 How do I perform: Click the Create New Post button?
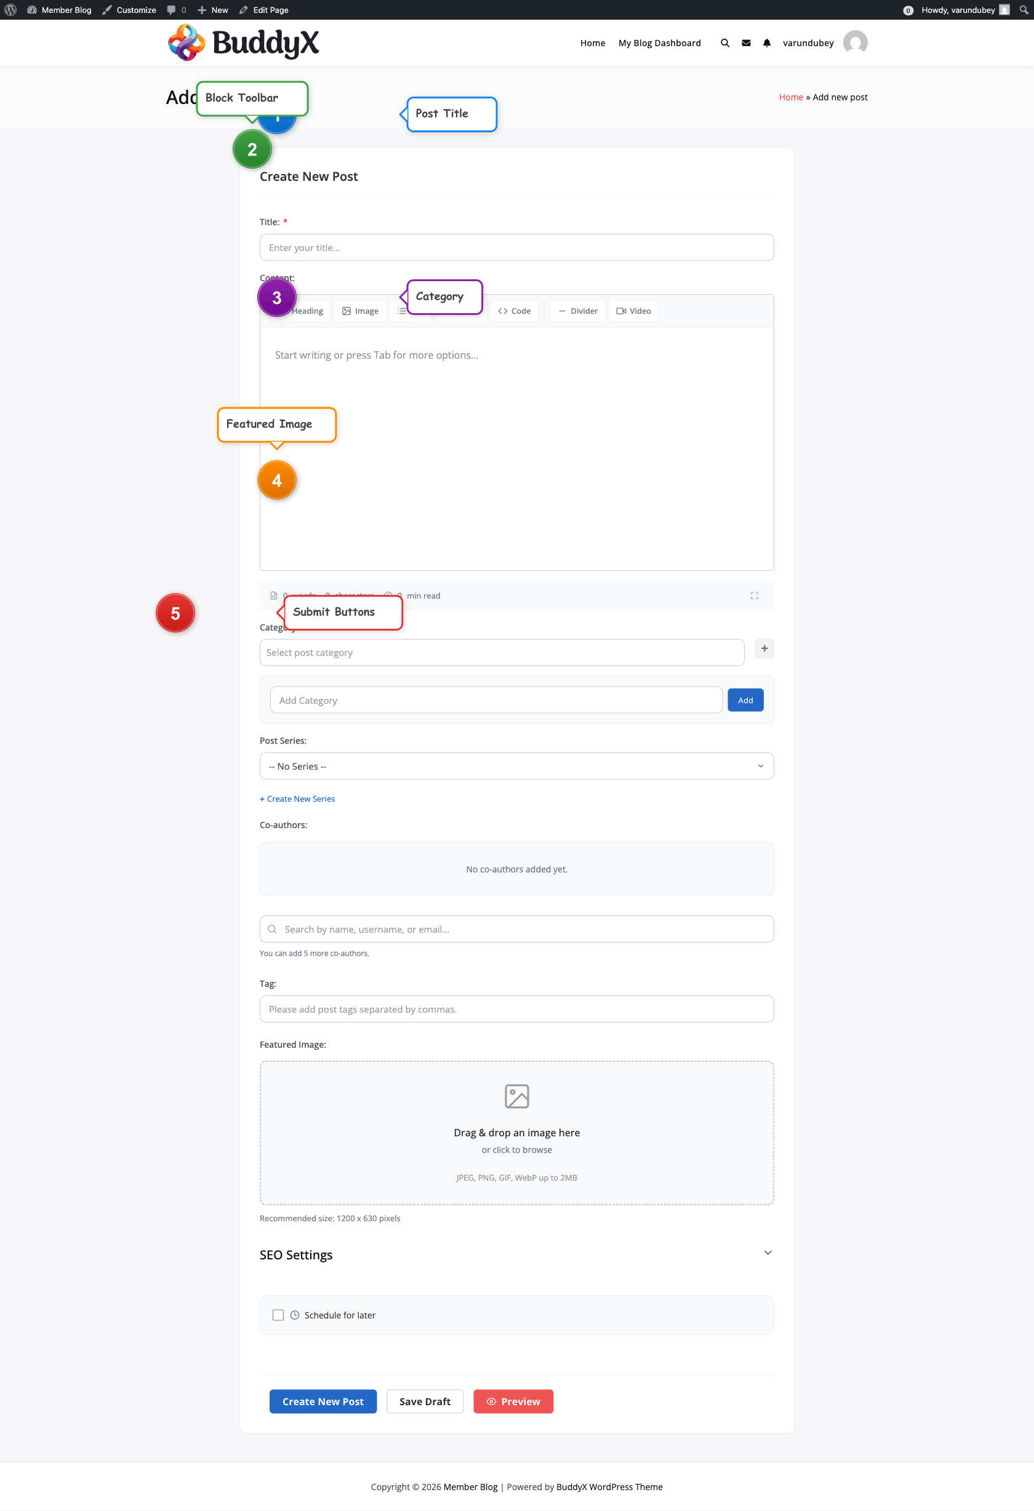click(323, 1401)
